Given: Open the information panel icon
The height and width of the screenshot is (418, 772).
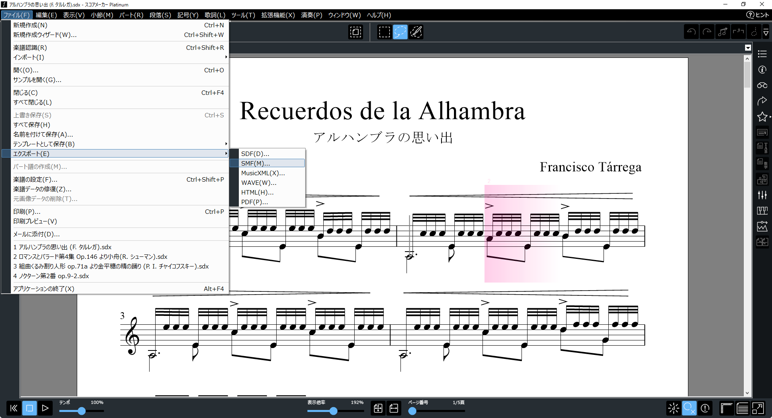Looking at the screenshot, I should coord(762,70).
